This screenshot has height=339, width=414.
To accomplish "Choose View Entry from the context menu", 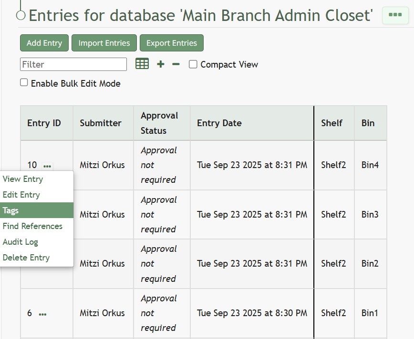I will (x=37, y=179).
